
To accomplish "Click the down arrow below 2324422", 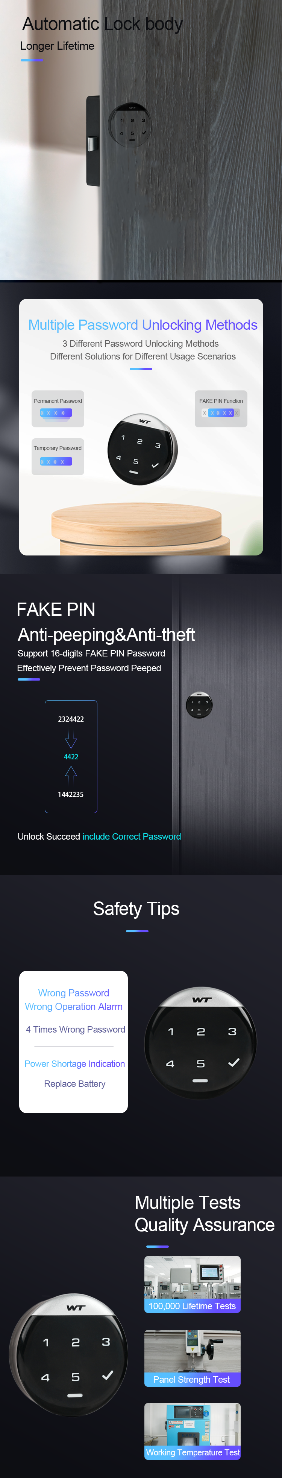I will pos(71,740).
